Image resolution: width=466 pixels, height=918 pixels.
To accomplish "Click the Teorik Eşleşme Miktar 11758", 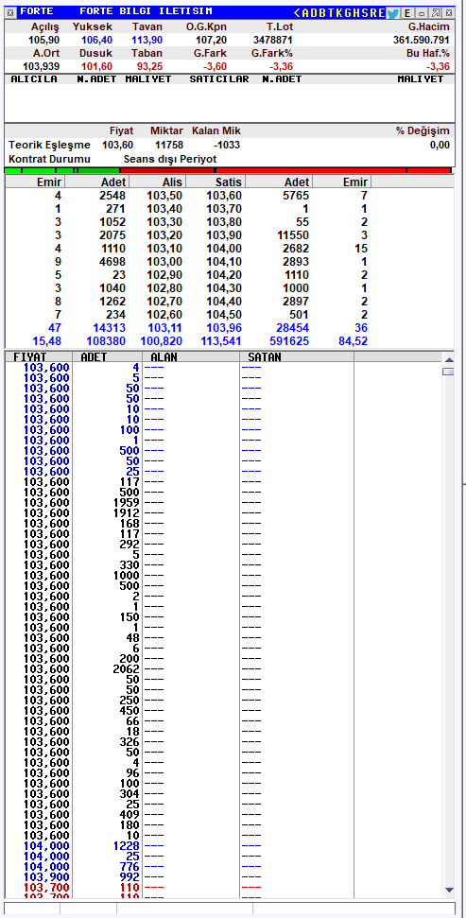I will [169, 145].
